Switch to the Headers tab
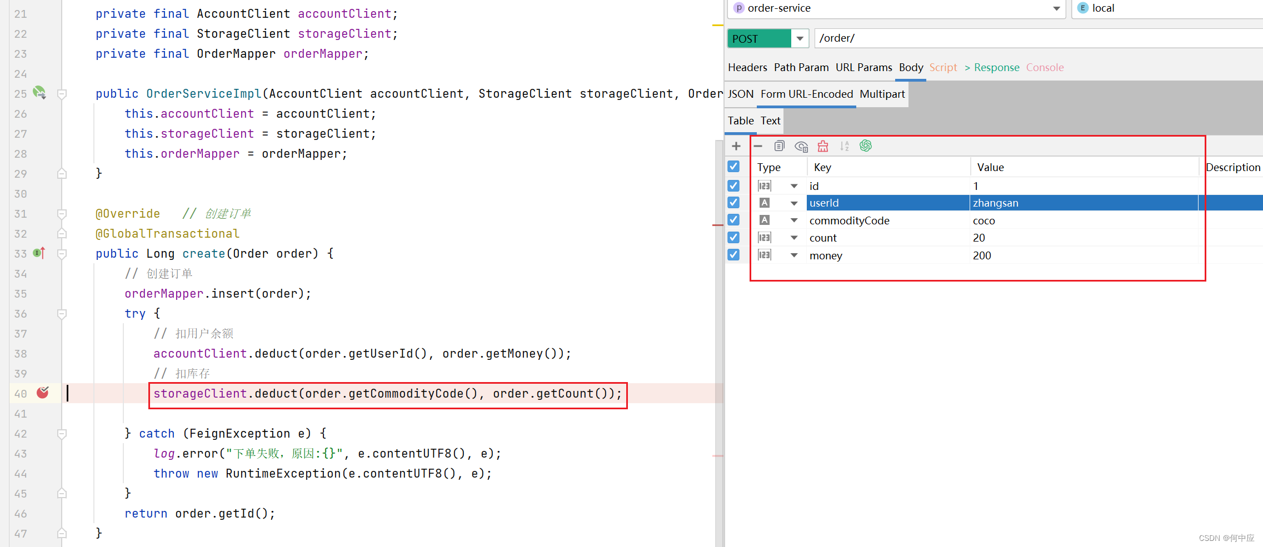 pyautogui.click(x=747, y=67)
